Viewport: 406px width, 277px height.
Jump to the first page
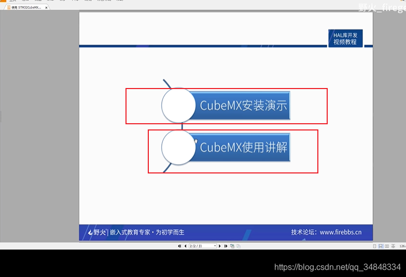pos(179,246)
